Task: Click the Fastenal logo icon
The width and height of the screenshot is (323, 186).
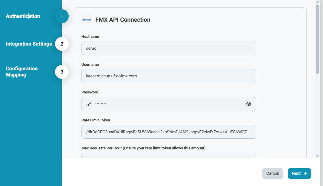Action: tap(87, 20)
